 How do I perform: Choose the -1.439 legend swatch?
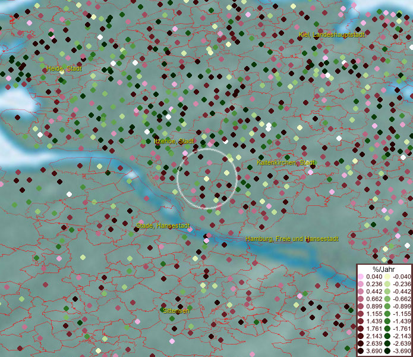[x=387, y=321]
